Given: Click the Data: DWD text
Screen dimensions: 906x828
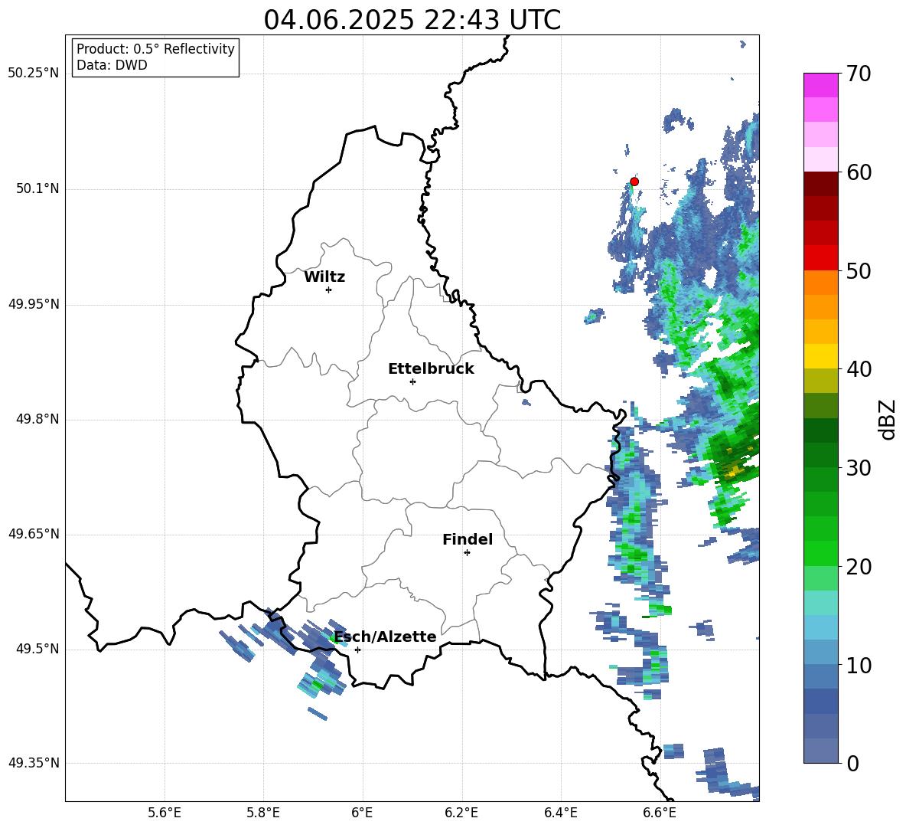Looking at the screenshot, I should tap(112, 65).
